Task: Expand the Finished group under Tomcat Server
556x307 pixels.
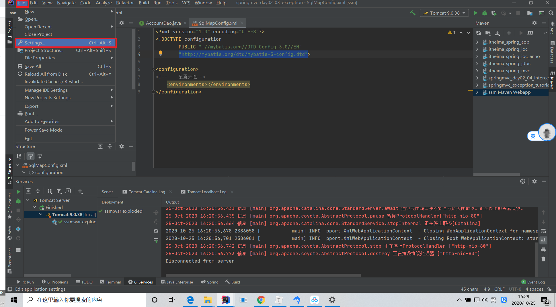Action: click(34, 207)
